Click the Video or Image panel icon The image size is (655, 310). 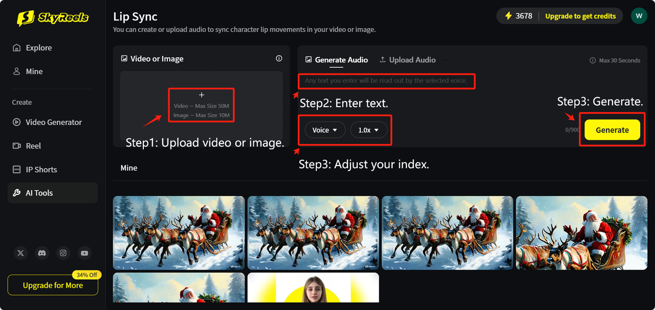124,58
